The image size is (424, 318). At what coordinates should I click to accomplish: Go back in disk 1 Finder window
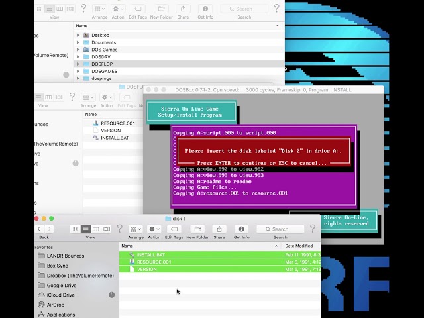[x=39, y=229]
